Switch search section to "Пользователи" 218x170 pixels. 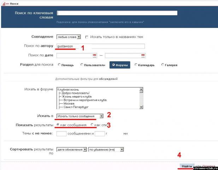[82, 65]
